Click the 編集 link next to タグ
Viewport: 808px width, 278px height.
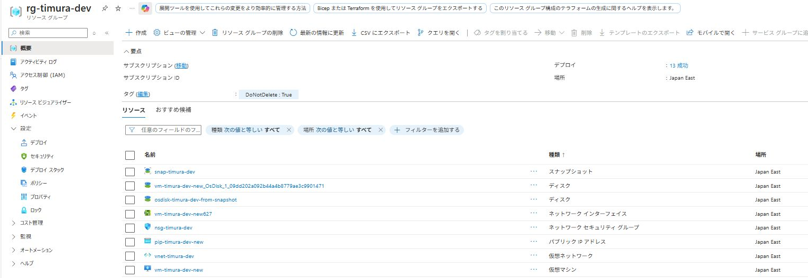(x=143, y=94)
